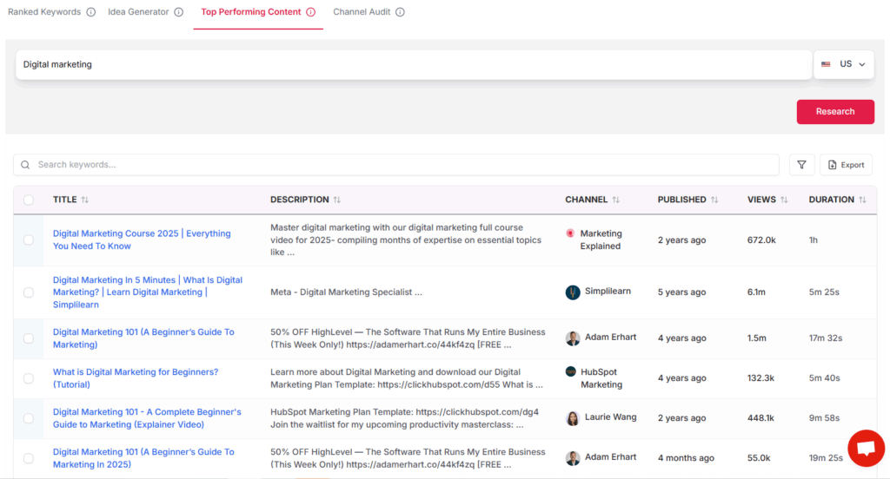This screenshot has width=890, height=479.
Task: Open Digital Marketing Course 2025 video link
Action: 142,239
